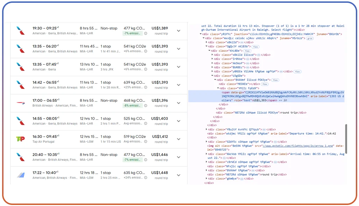Click the flex badge beside the U3gSDe div

(x=297, y=71)
